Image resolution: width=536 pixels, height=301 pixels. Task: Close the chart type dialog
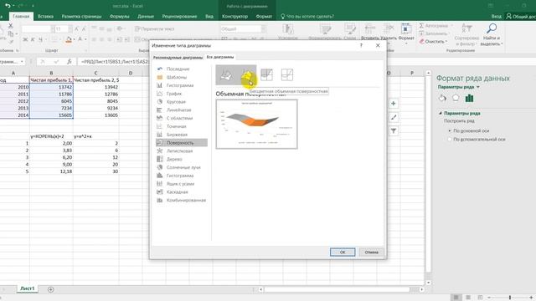point(378,45)
